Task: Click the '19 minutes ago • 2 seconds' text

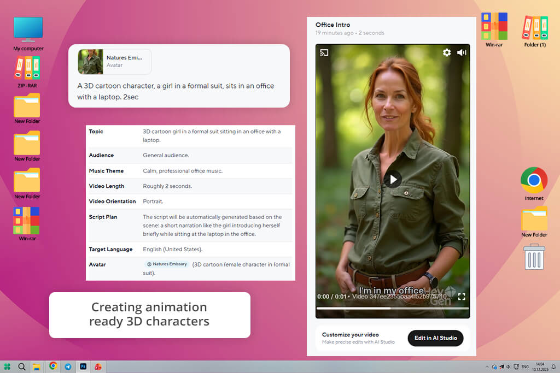Action: point(349,33)
